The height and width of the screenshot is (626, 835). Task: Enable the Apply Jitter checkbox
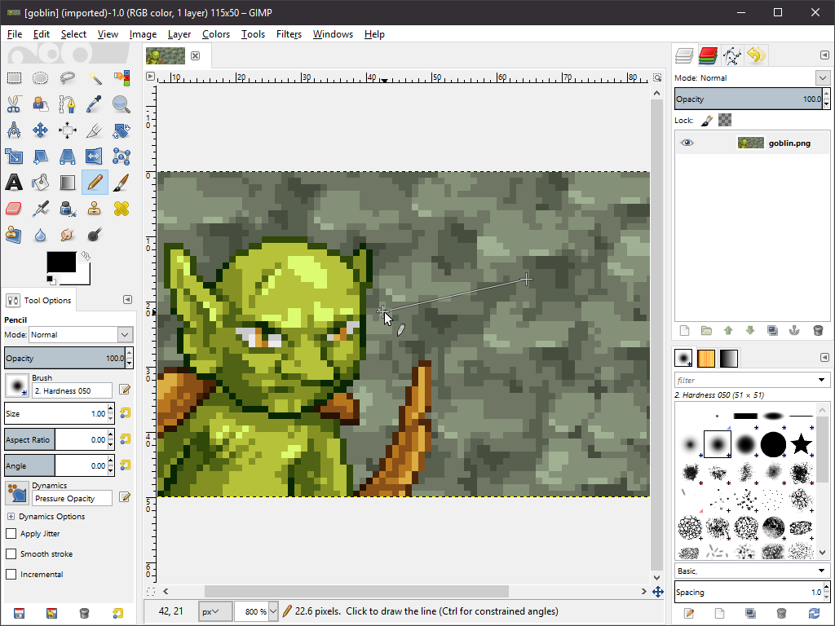11,534
